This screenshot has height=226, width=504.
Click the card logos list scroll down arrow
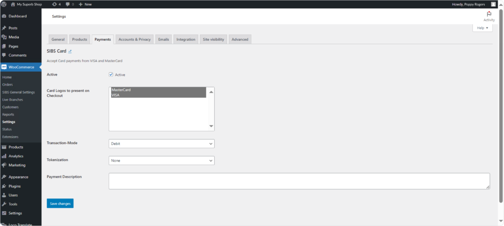(x=211, y=126)
